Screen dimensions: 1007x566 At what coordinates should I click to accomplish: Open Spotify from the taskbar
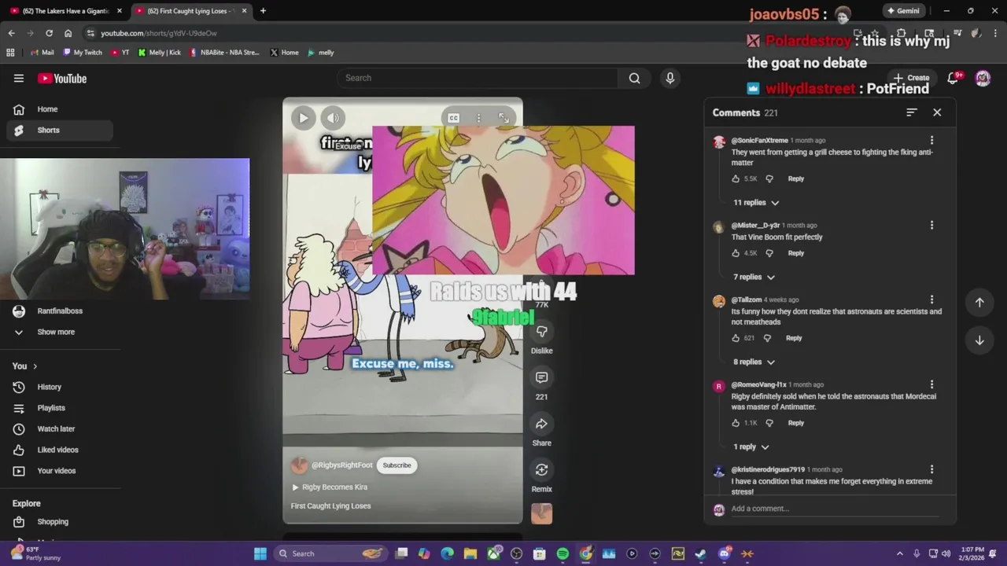point(563,553)
